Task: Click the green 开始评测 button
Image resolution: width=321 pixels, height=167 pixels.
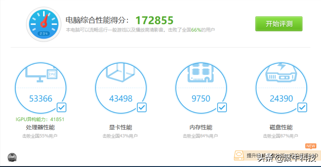Action: tap(278, 24)
